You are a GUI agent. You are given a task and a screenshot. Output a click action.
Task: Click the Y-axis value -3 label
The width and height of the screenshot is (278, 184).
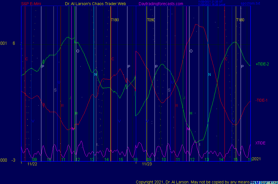click(x=13, y=160)
